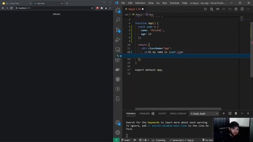Click the browser back arrow

[x=3, y=8]
